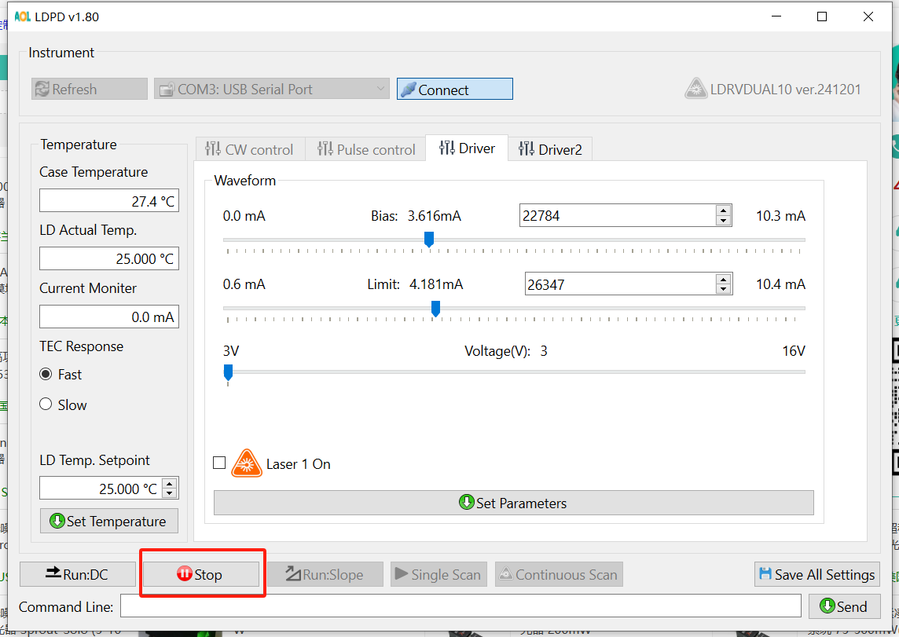Enable the Laser 1 On checkbox
899x637 pixels.
pos(219,463)
